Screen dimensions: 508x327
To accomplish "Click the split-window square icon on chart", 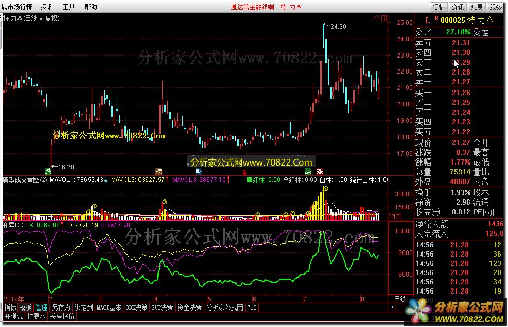I will point(383,18).
